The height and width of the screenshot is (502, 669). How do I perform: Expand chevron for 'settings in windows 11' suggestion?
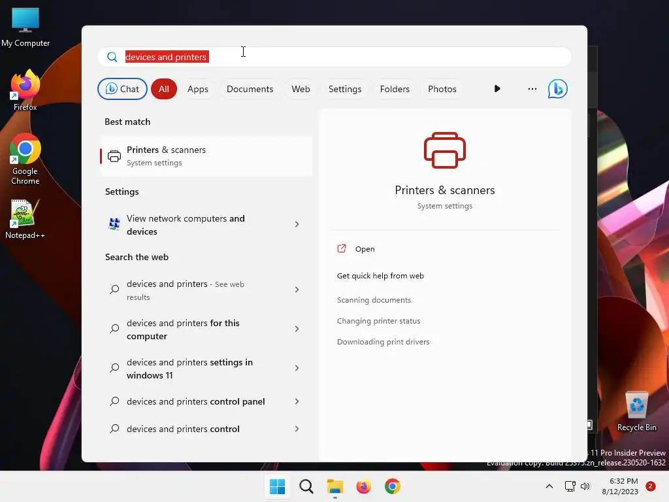297,368
